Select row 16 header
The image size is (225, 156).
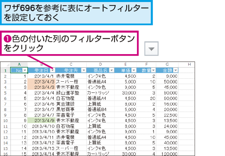coord(5,154)
